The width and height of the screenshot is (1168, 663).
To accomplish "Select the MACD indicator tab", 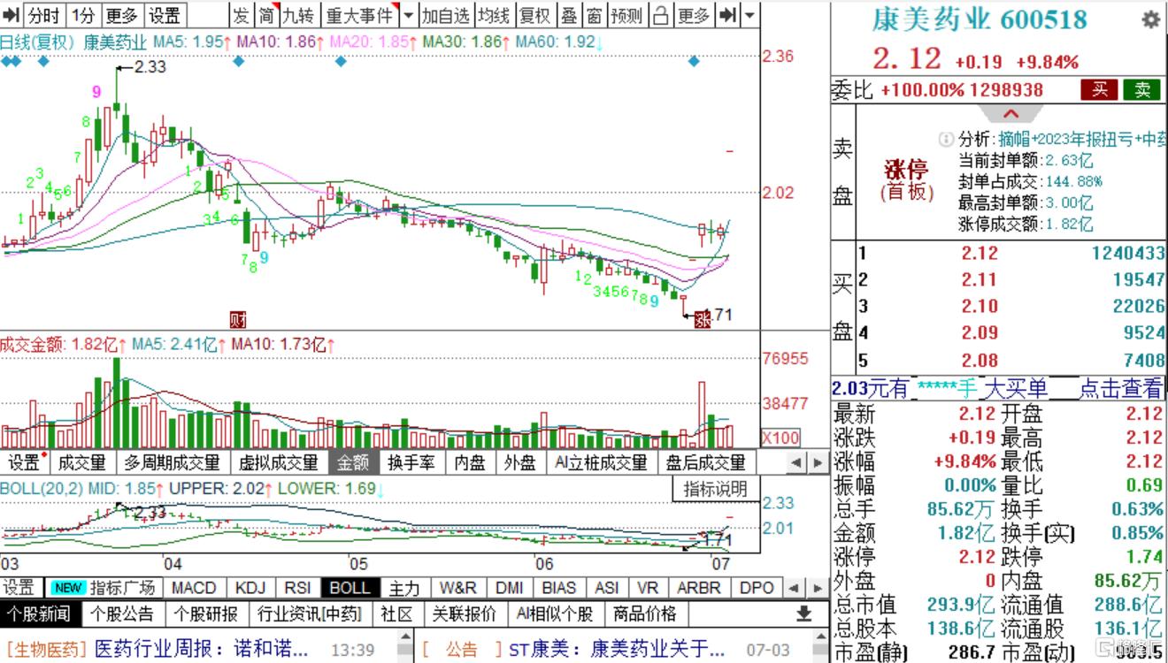I will click(194, 588).
